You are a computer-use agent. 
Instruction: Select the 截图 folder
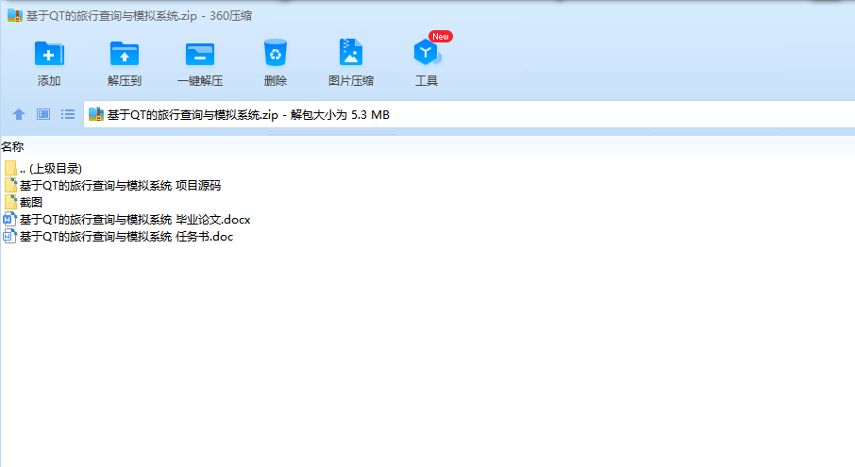pyautogui.click(x=24, y=202)
